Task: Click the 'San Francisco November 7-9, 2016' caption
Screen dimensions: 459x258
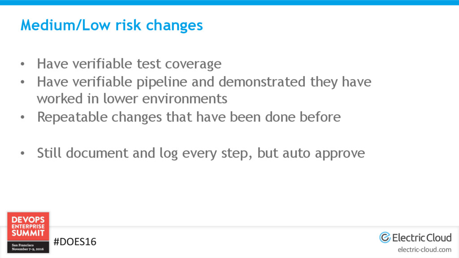Action: [28, 247]
